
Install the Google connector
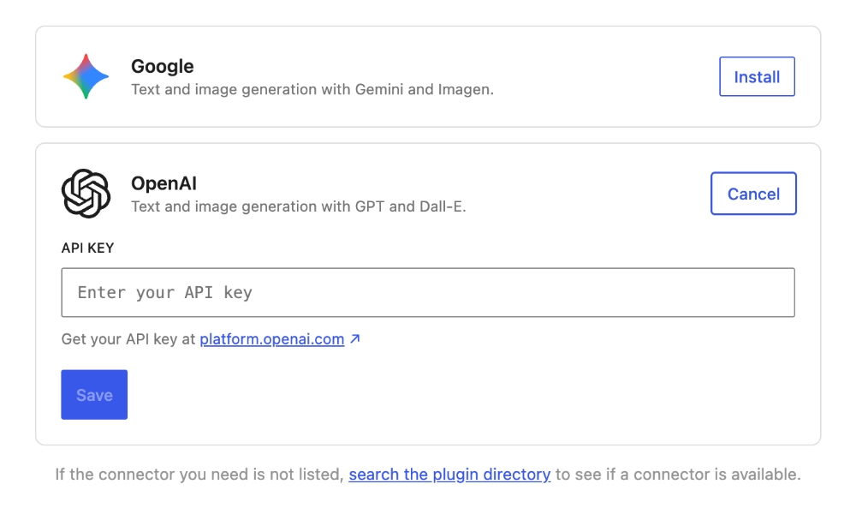(757, 77)
